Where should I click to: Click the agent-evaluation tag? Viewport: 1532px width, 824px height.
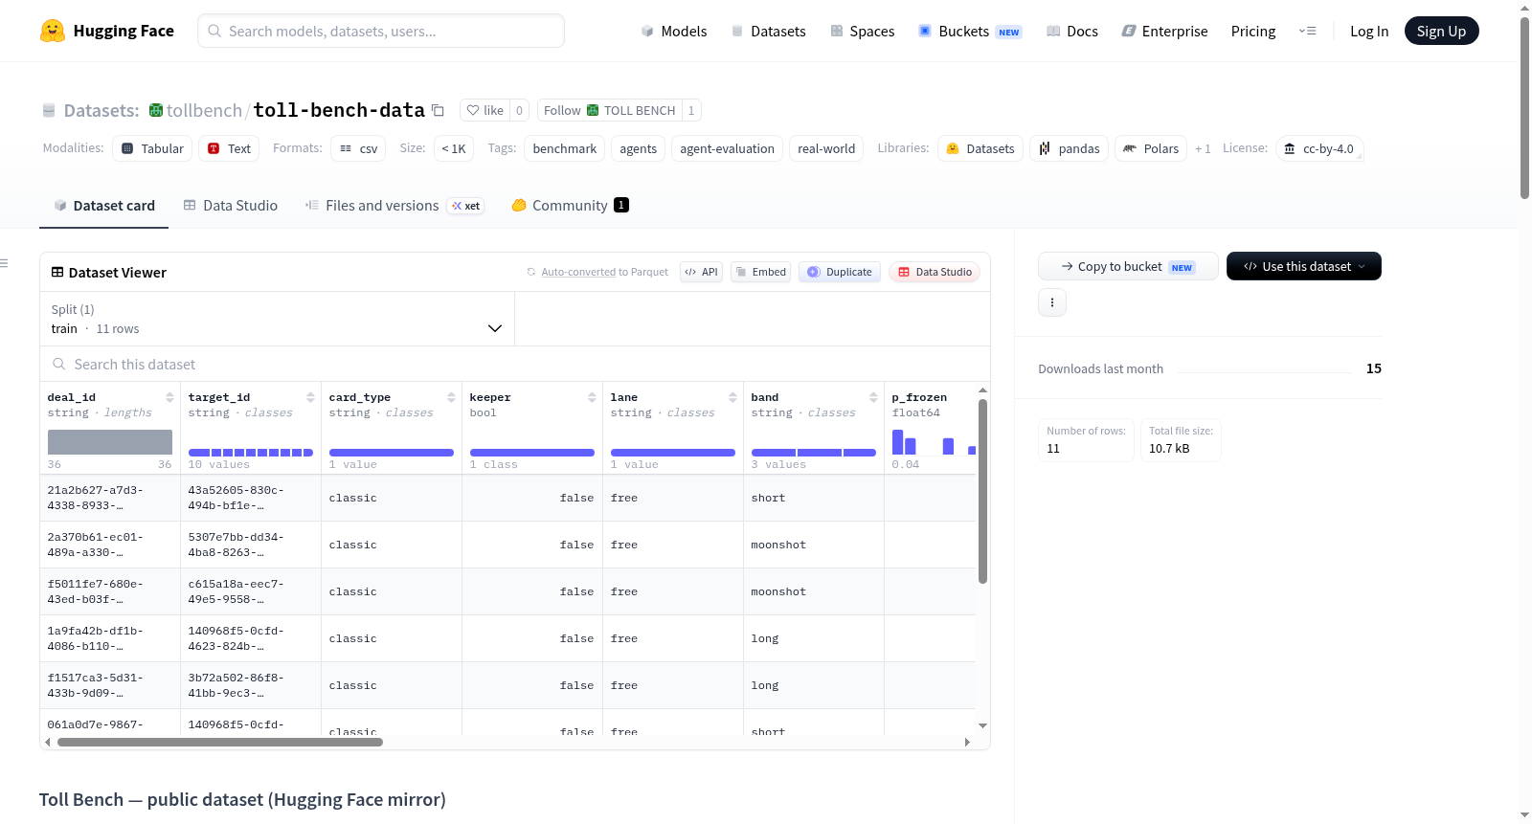coord(727,148)
